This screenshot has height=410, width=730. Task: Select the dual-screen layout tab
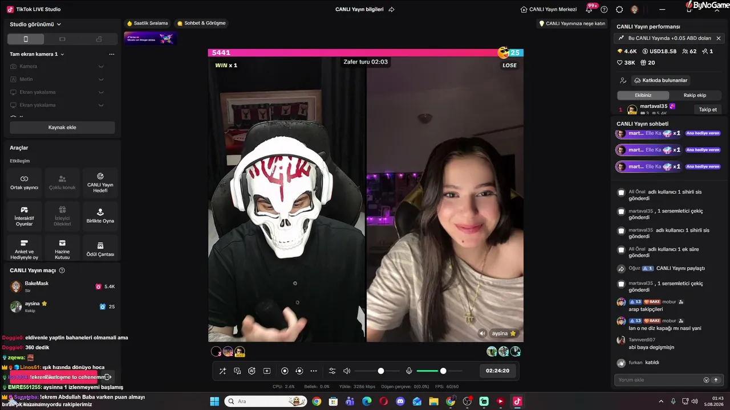99,39
